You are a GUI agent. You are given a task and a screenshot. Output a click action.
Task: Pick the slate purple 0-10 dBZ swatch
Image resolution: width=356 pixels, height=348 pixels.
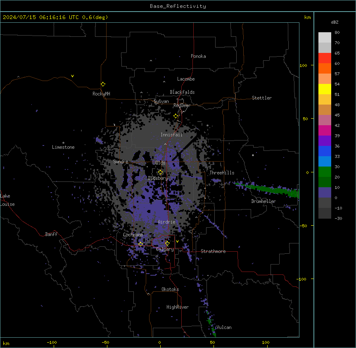(x=325, y=193)
